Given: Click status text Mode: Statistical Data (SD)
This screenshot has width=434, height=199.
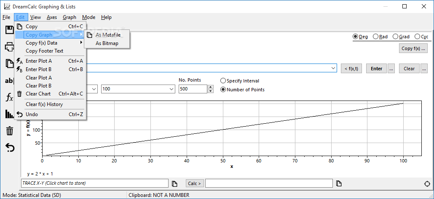Looking at the screenshot, I should pyautogui.click(x=32, y=195).
